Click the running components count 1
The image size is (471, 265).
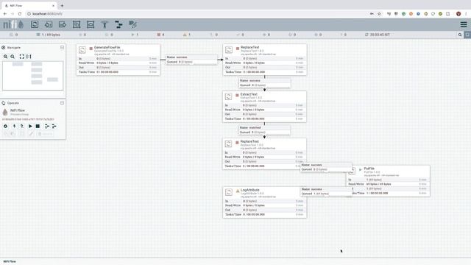tap(135, 35)
